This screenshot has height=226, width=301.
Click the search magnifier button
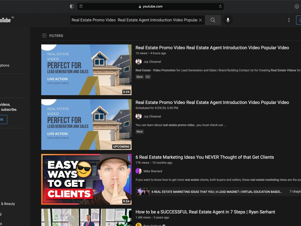coord(213,20)
